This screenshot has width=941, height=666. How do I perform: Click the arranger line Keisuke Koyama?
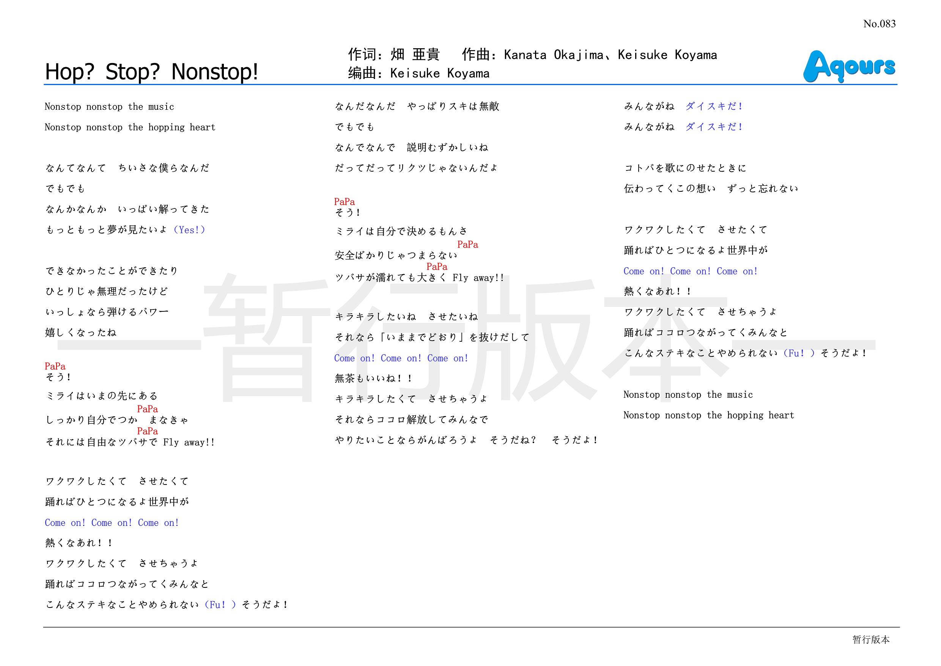pos(439,73)
